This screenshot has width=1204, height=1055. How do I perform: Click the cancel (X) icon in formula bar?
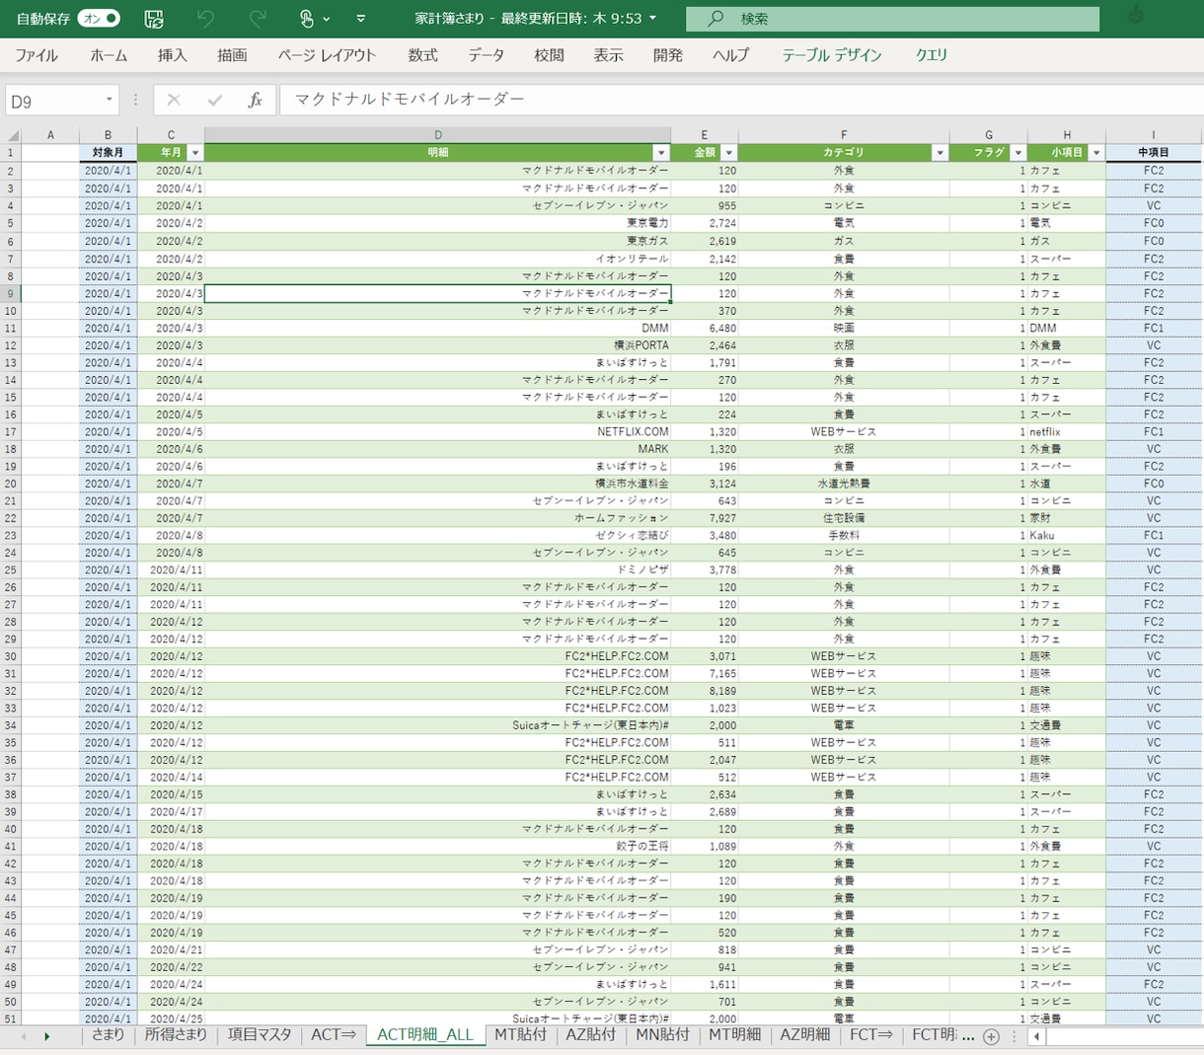click(x=174, y=100)
